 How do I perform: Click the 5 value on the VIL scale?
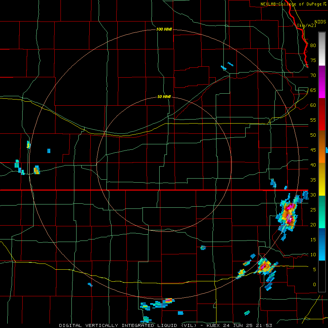pyautogui.click(x=315, y=270)
